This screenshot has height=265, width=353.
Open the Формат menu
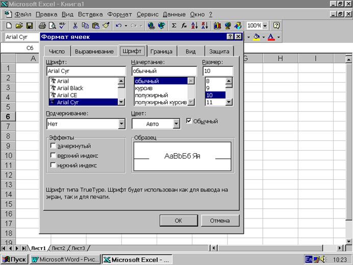119,14
